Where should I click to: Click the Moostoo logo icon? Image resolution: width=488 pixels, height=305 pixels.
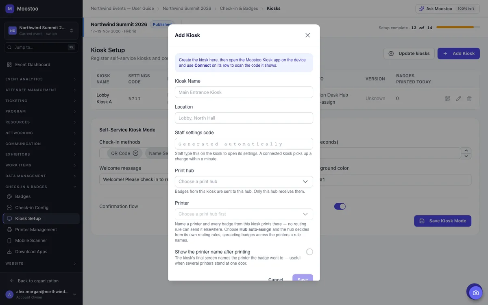pyautogui.click(x=10, y=9)
